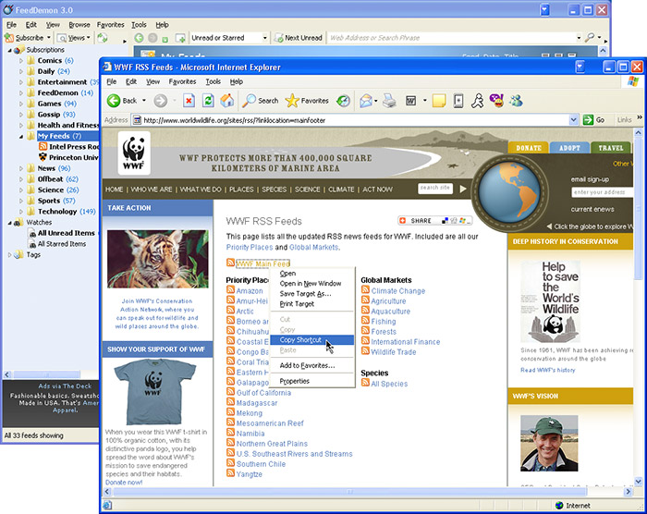Open the DONATE tab on WWF page

pyautogui.click(x=528, y=148)
